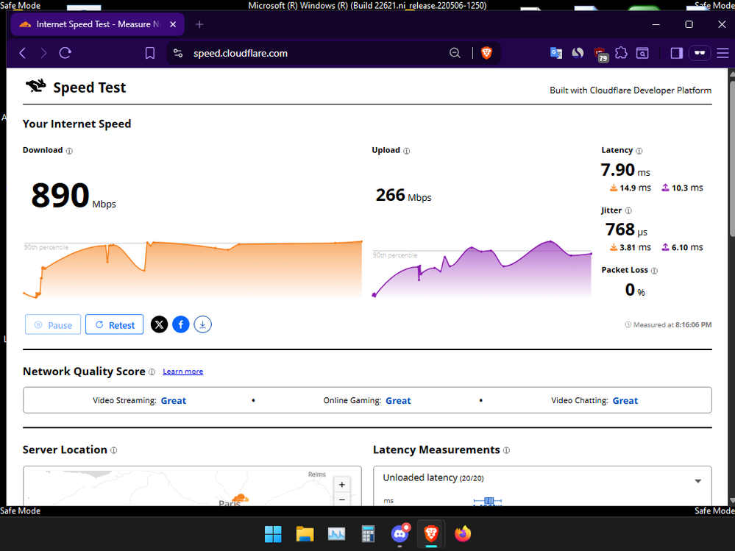Click the Packet Loss info icon
This screenshot has height=551, width=735.
pyautogui.click(x=654, y=271)
